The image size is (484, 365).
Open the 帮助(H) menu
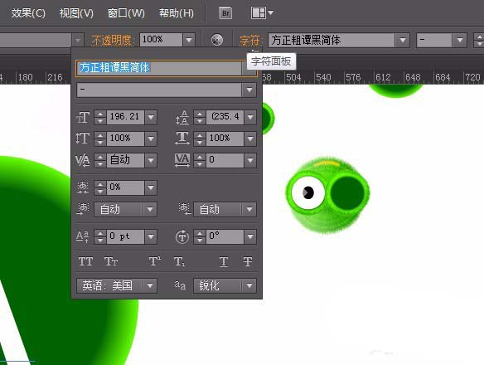(x=177, y=13)
